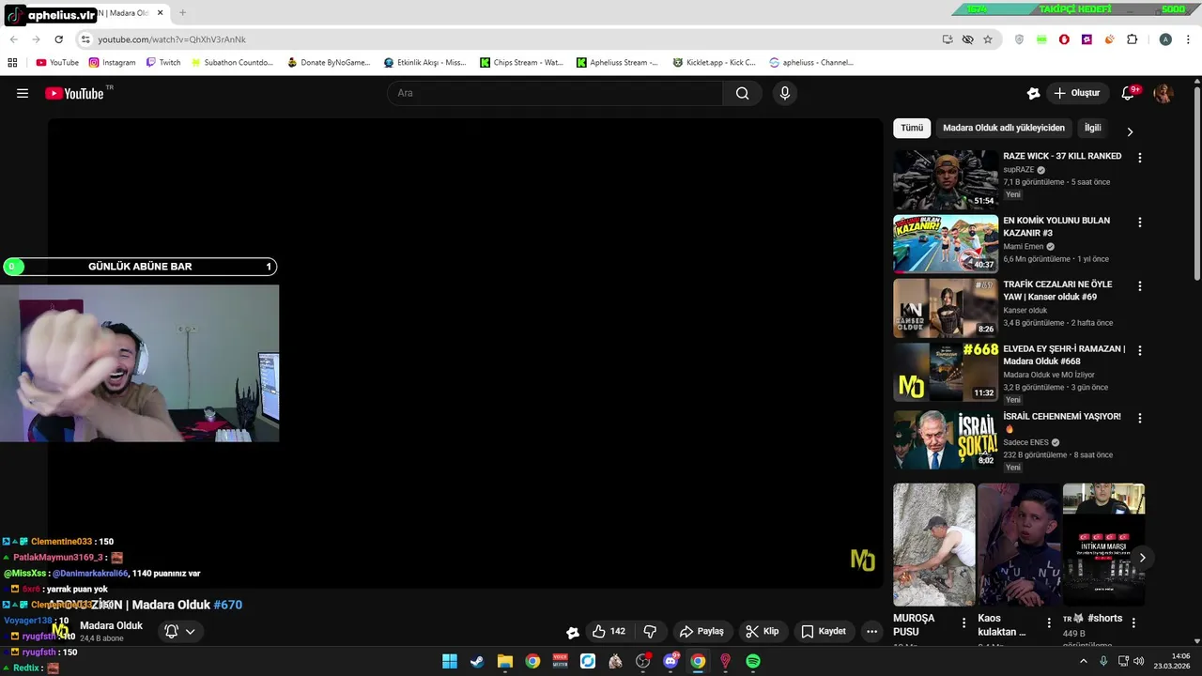Open more actions three-dot menu under video
Viewport: 1202px width, 676px height.
point(871,631)
